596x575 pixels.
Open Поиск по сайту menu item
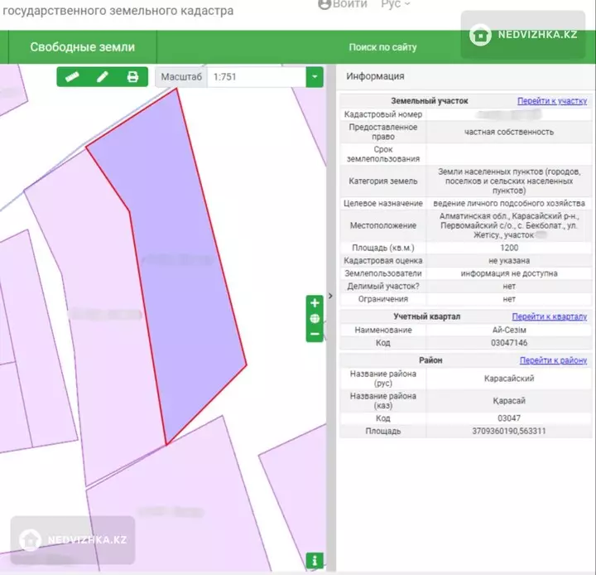(x=382, y=47)
